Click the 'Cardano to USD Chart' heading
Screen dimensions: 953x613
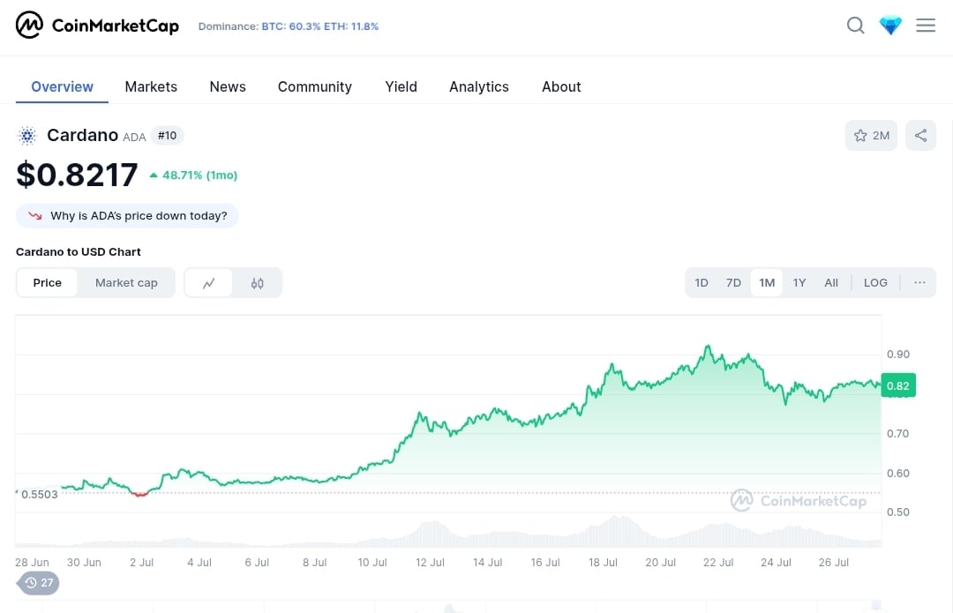(79, 252)
